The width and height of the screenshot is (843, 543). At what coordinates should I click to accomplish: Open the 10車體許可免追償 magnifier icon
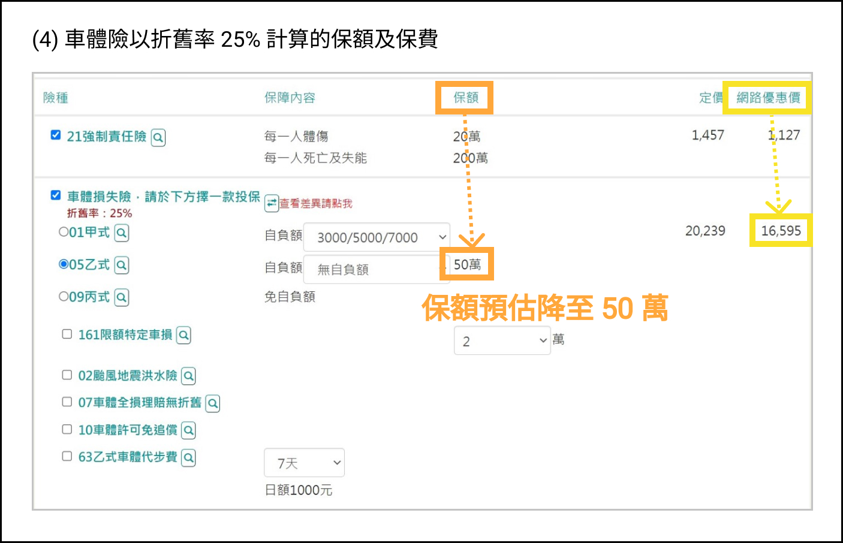coord(189,430)
